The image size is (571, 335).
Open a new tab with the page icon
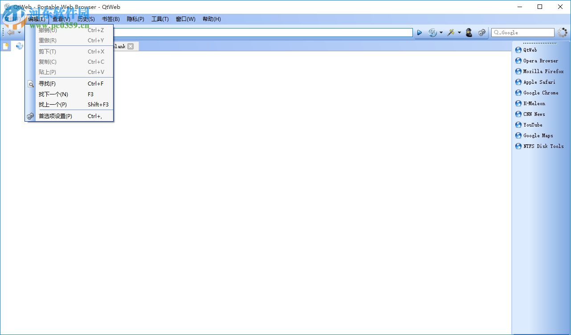click(6, 46)
